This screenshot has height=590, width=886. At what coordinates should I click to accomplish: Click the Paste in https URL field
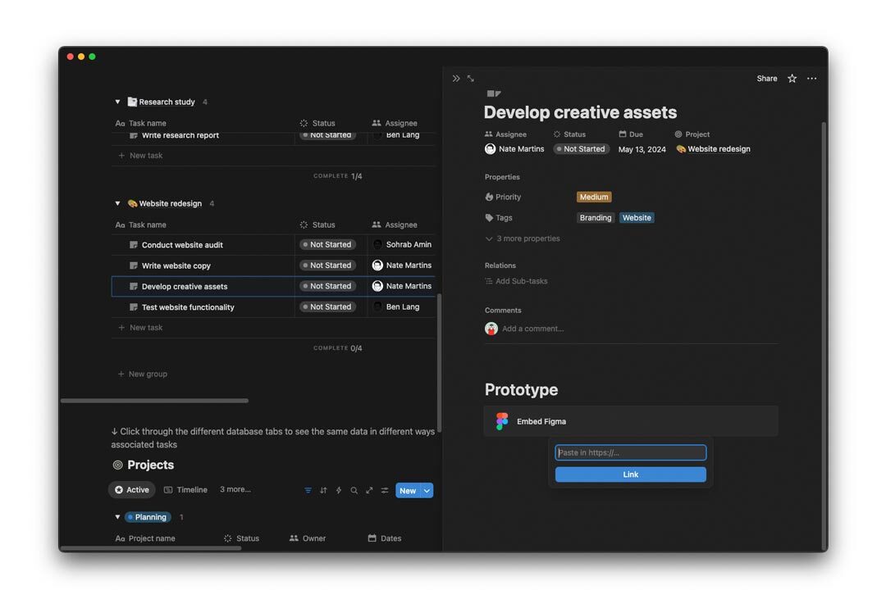[x=630, y=452]
